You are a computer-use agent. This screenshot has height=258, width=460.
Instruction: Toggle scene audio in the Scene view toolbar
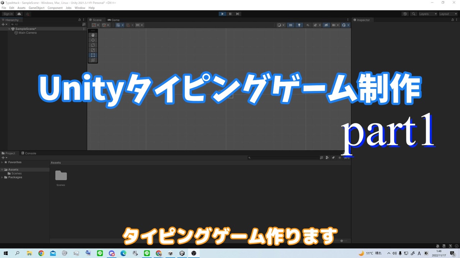(x=308, y=25)
